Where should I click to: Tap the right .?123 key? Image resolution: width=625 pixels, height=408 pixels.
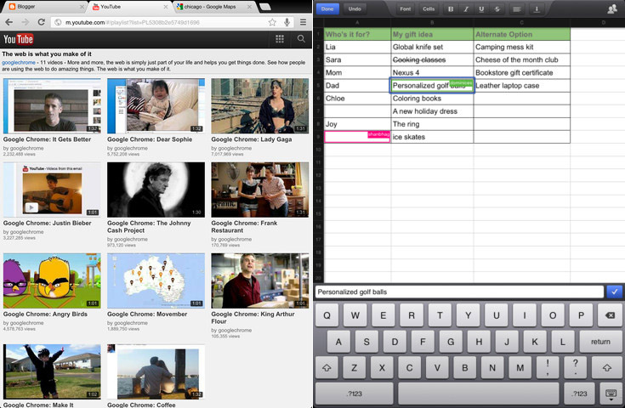coord(579,394)
